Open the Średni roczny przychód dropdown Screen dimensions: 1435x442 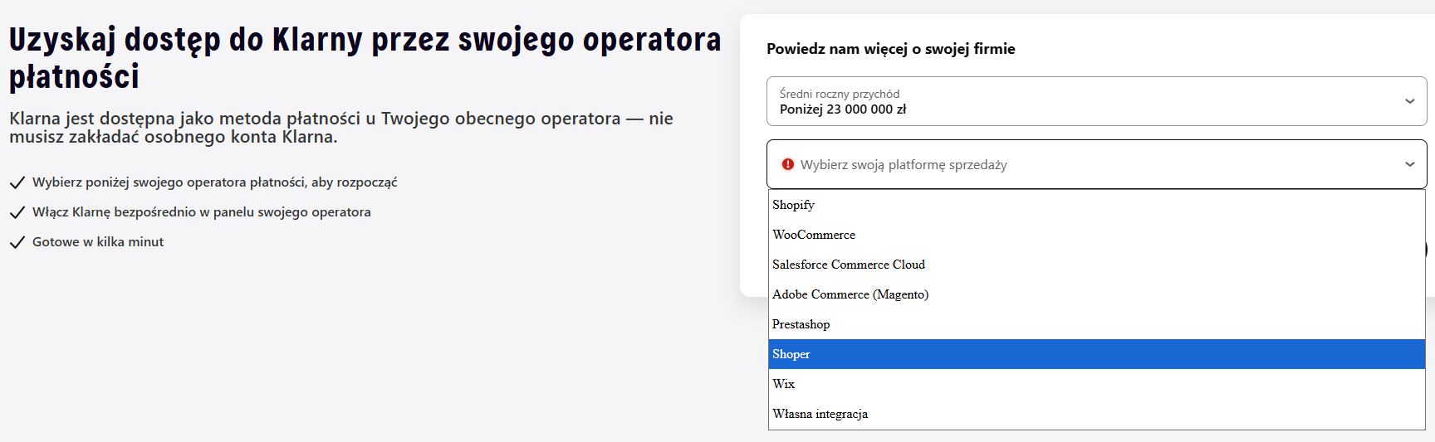pos(1096,101)
